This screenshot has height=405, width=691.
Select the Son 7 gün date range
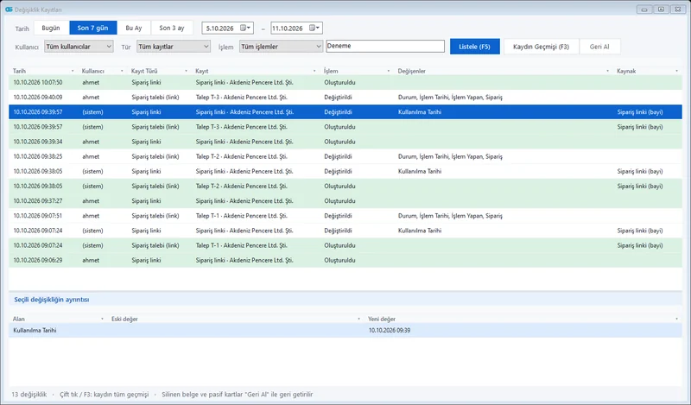click(x=92, y=28)
